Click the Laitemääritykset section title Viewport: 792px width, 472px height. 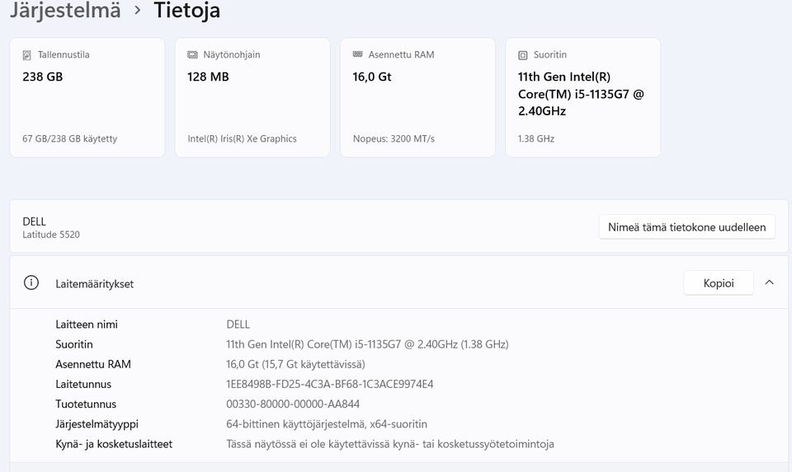(94, 283)
